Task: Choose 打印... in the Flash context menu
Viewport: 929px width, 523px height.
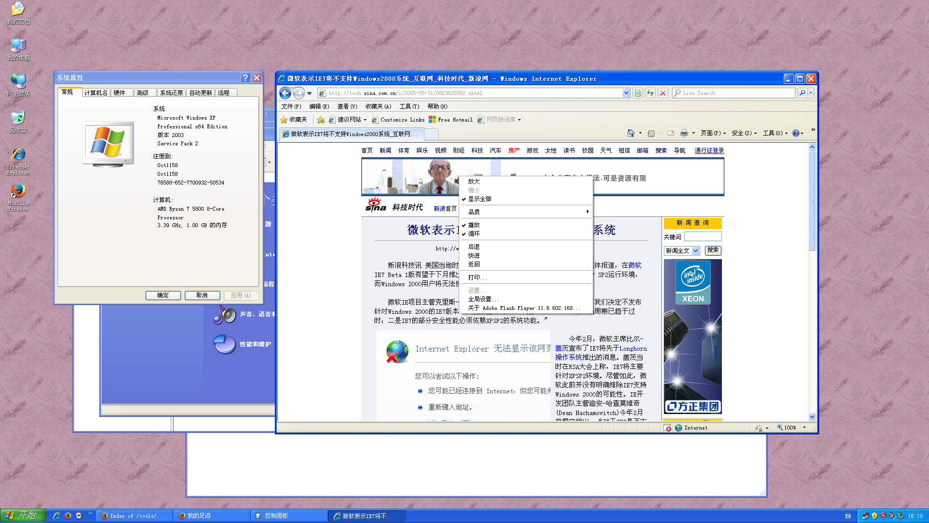Action: tap(526, 277)
